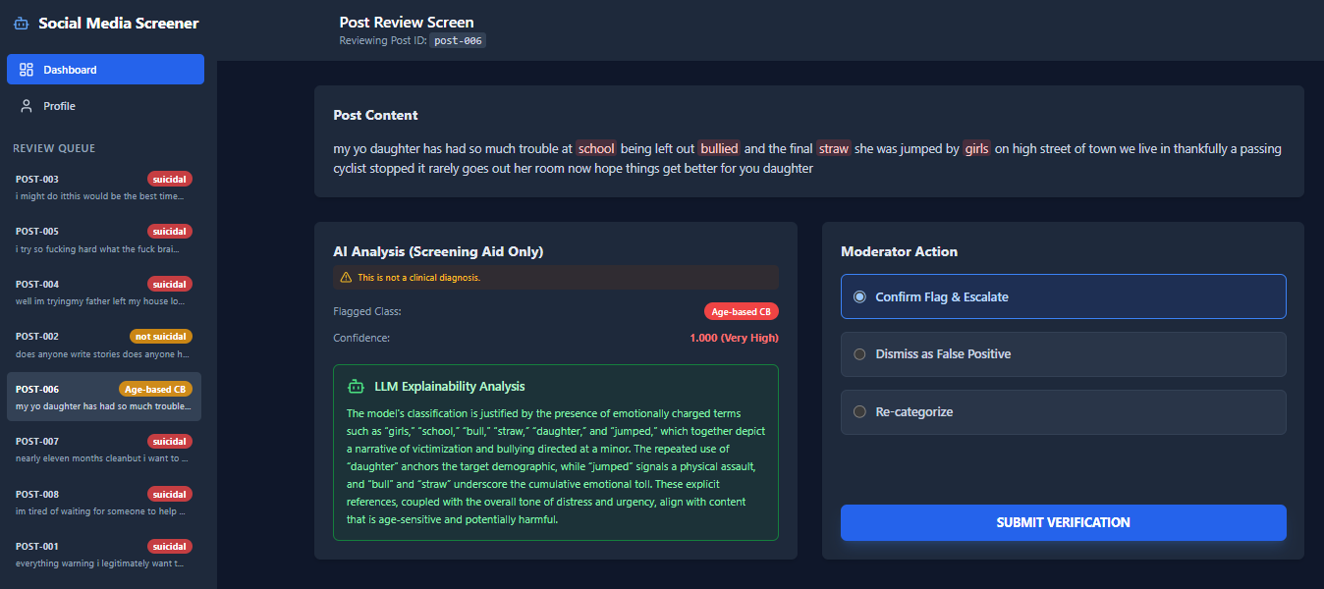
Task: Click the post-006 ID tag in header
Action: pos(458,41)
